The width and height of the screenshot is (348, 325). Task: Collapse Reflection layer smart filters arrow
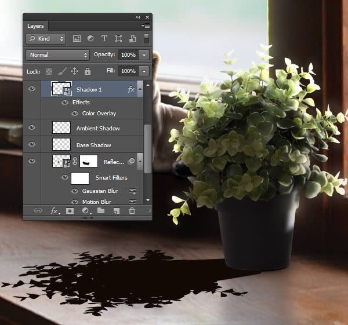[x=140, y=161]
